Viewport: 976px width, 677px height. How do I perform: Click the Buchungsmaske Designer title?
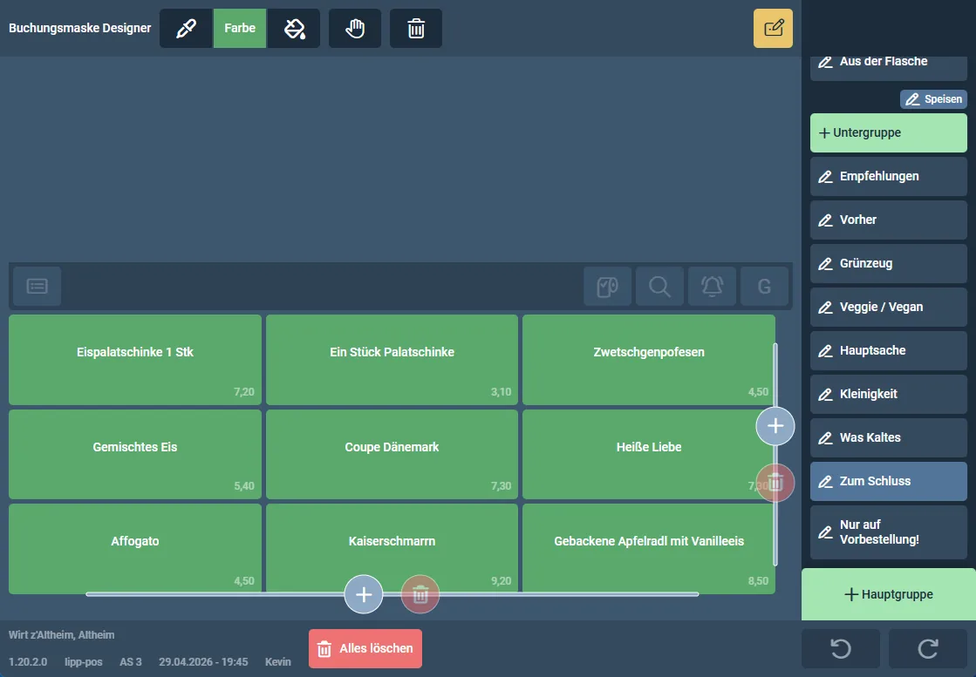tap(79, 28)
